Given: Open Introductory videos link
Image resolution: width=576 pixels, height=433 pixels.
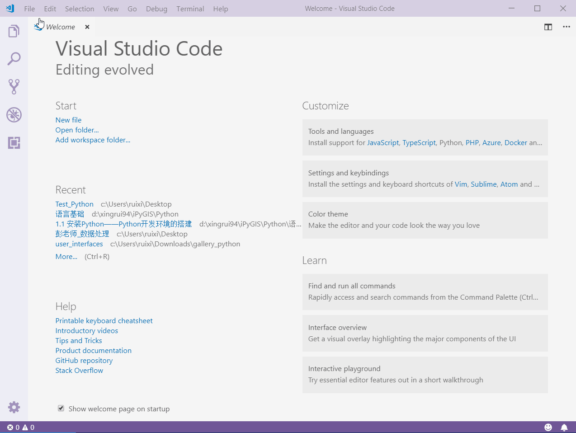Looking at the screenshot, I should [87, 330].
